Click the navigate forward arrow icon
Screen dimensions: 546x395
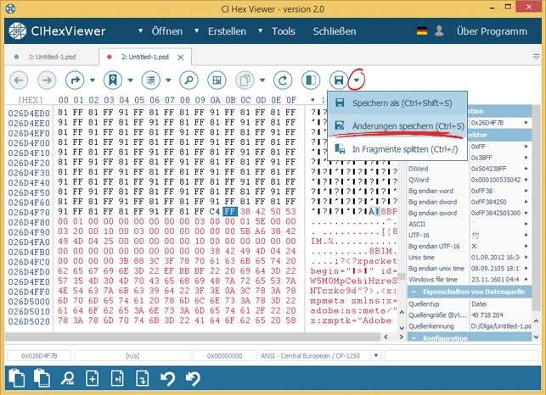(47, 81)
